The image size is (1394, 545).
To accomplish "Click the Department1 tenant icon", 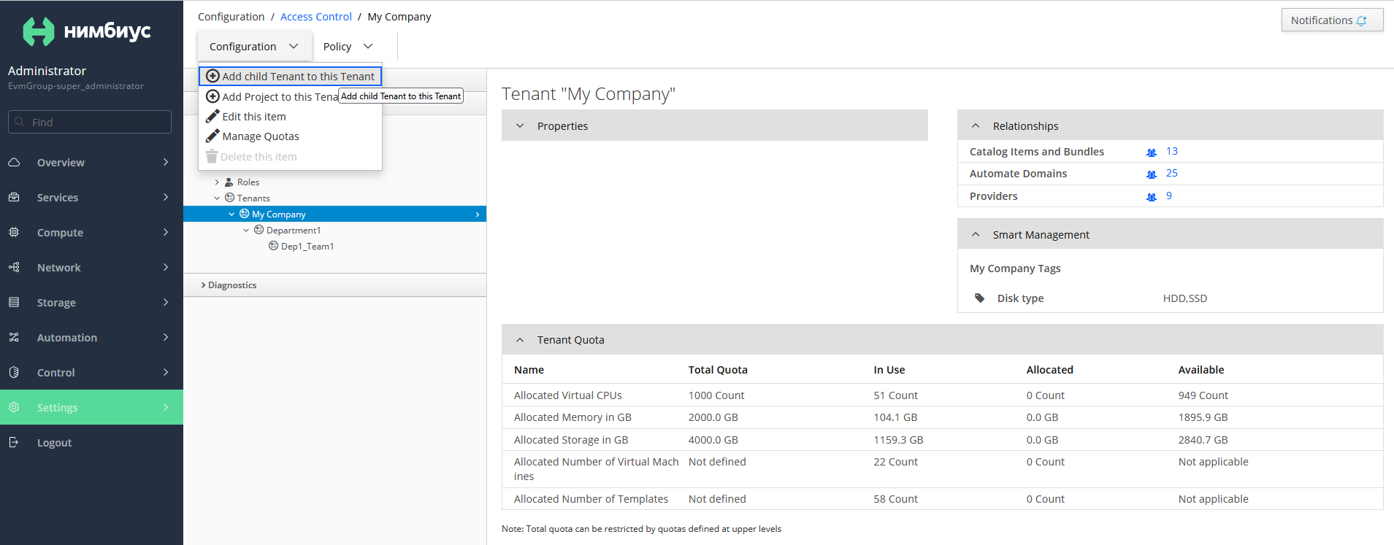I will pyautogui.click(x=258, y=230).
